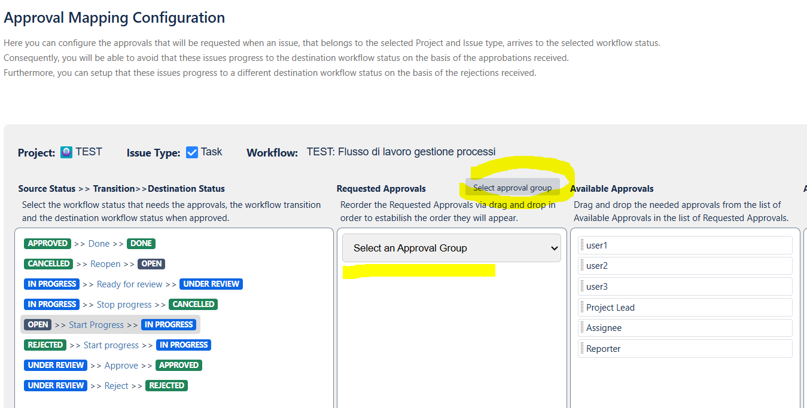Click drag handle icon beside Assignee
This screenshot has height=408, width=807.
(582, 328)
